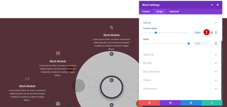Discard changes with the red X button
This screenshot has width=227, height=107.
[x=149, y=103]
